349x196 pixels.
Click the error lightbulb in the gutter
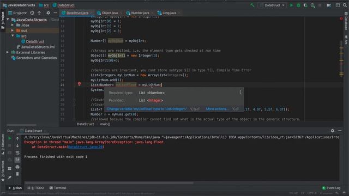point(79,84)
